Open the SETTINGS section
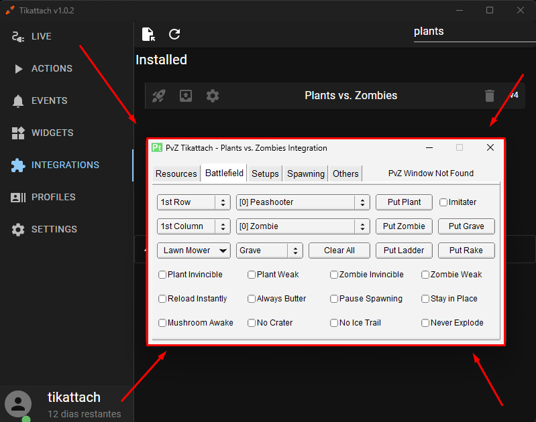Image resolution: width=536 pixels, height=422 pixels. click(54, 230)
